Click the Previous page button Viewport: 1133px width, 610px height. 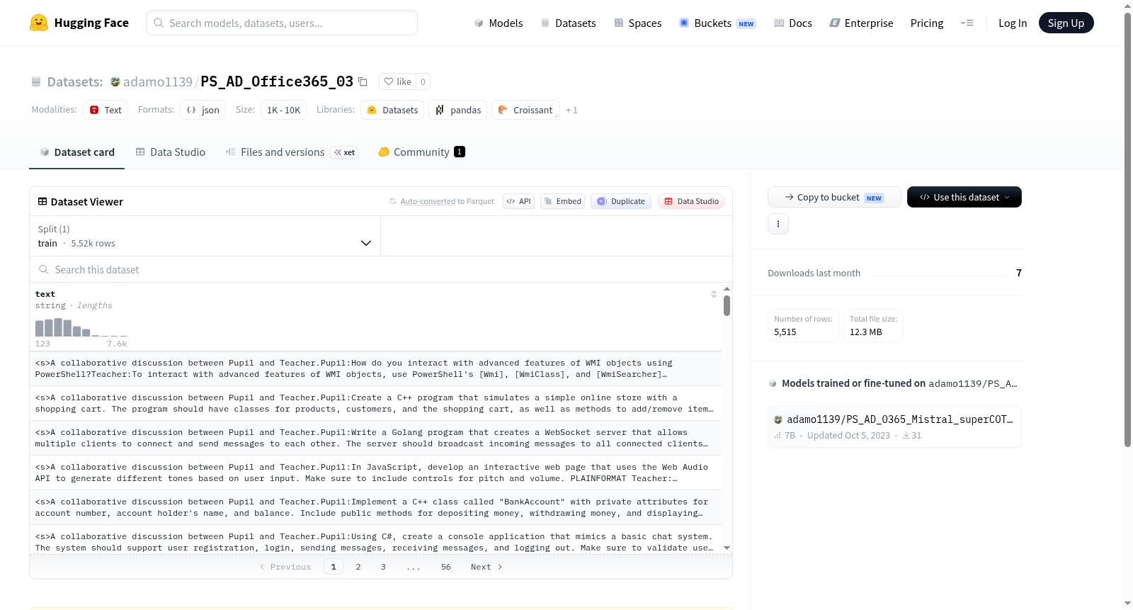tap(285, 567)
